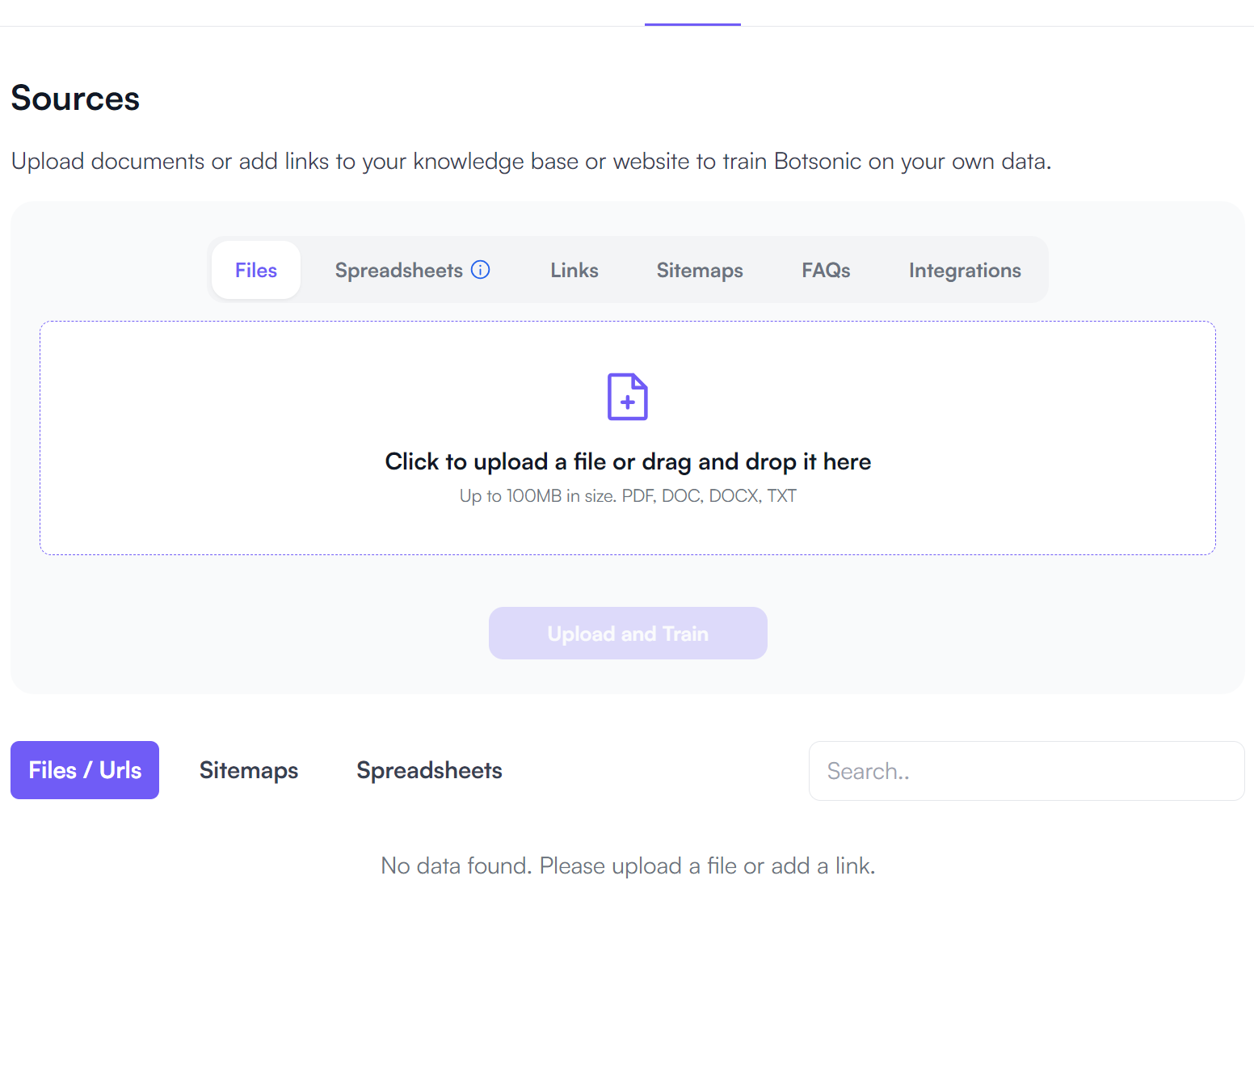Go to the FAQs tab
1254x1078 pixels.
pos(826,270)
